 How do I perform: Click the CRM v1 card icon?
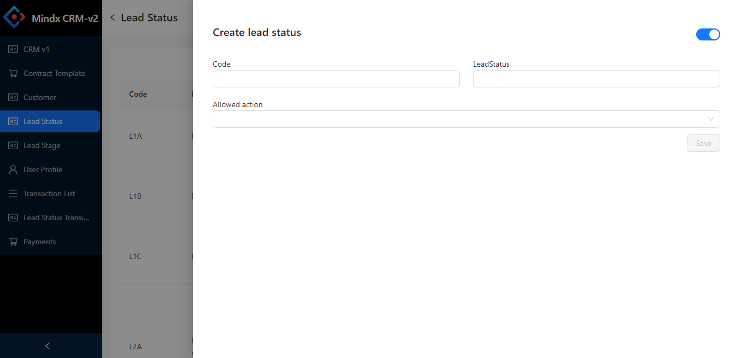click(13, 49)
